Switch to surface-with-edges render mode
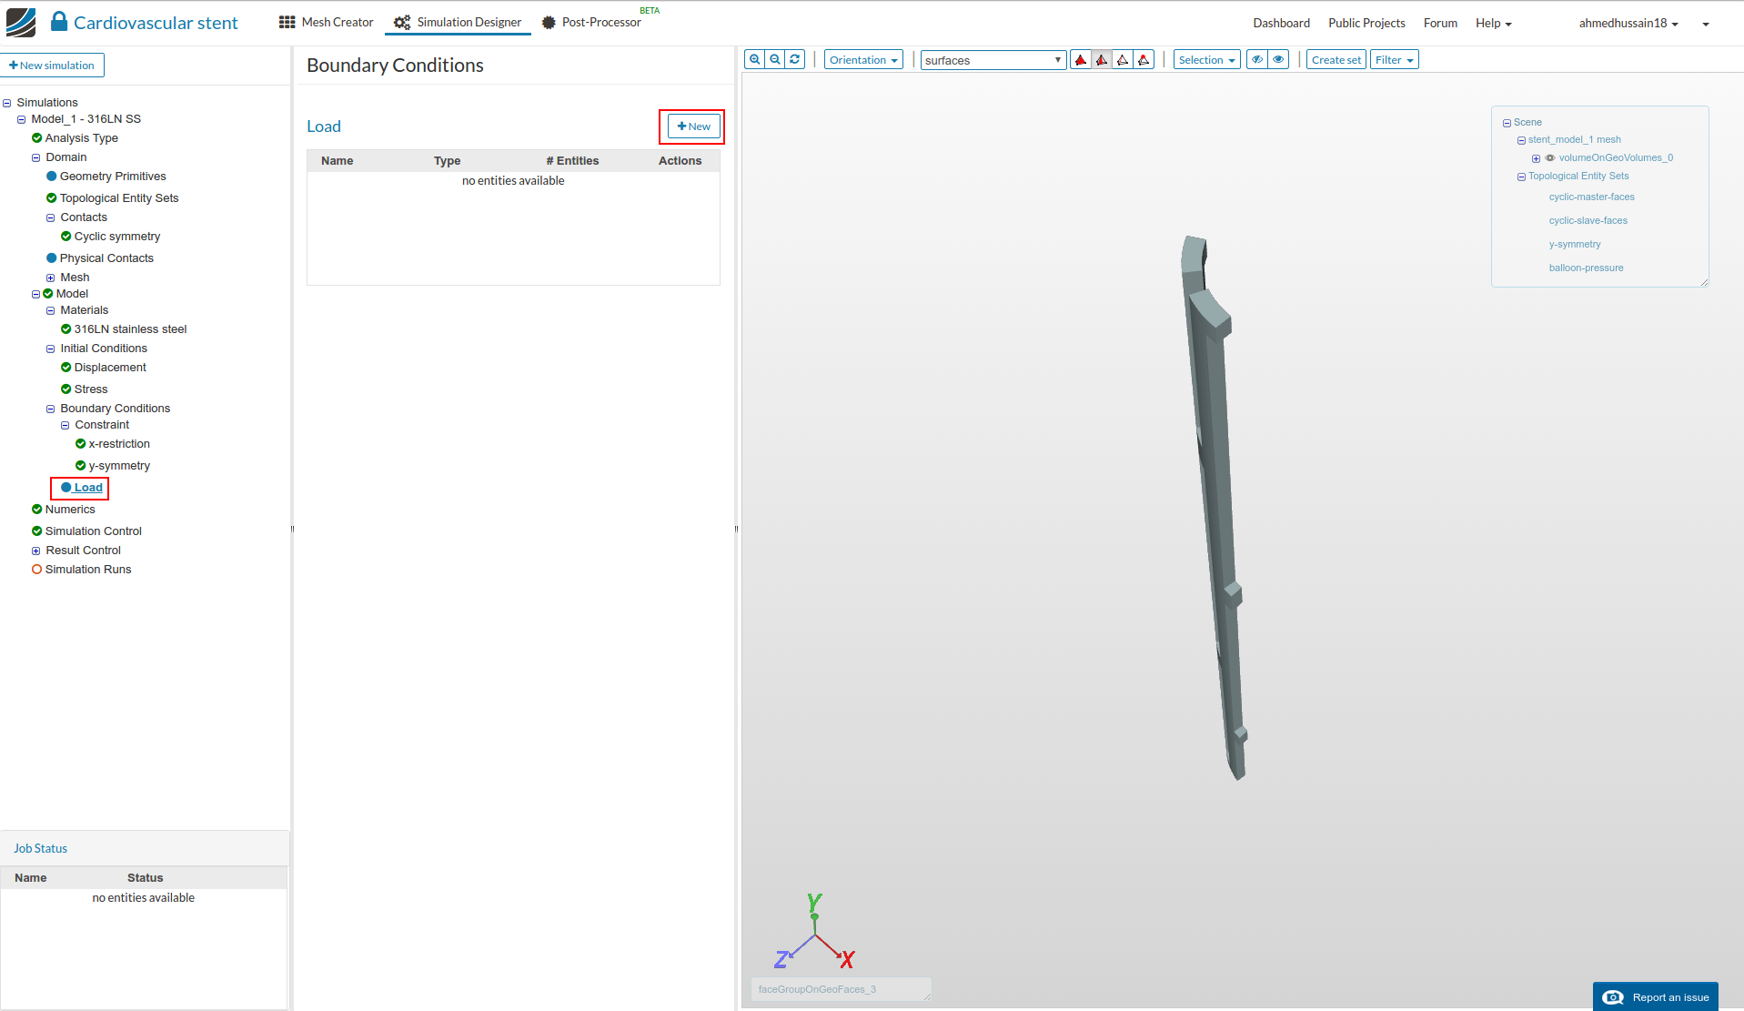This screenshot has height=1011, width=1744. click(x=1102, y=60)
